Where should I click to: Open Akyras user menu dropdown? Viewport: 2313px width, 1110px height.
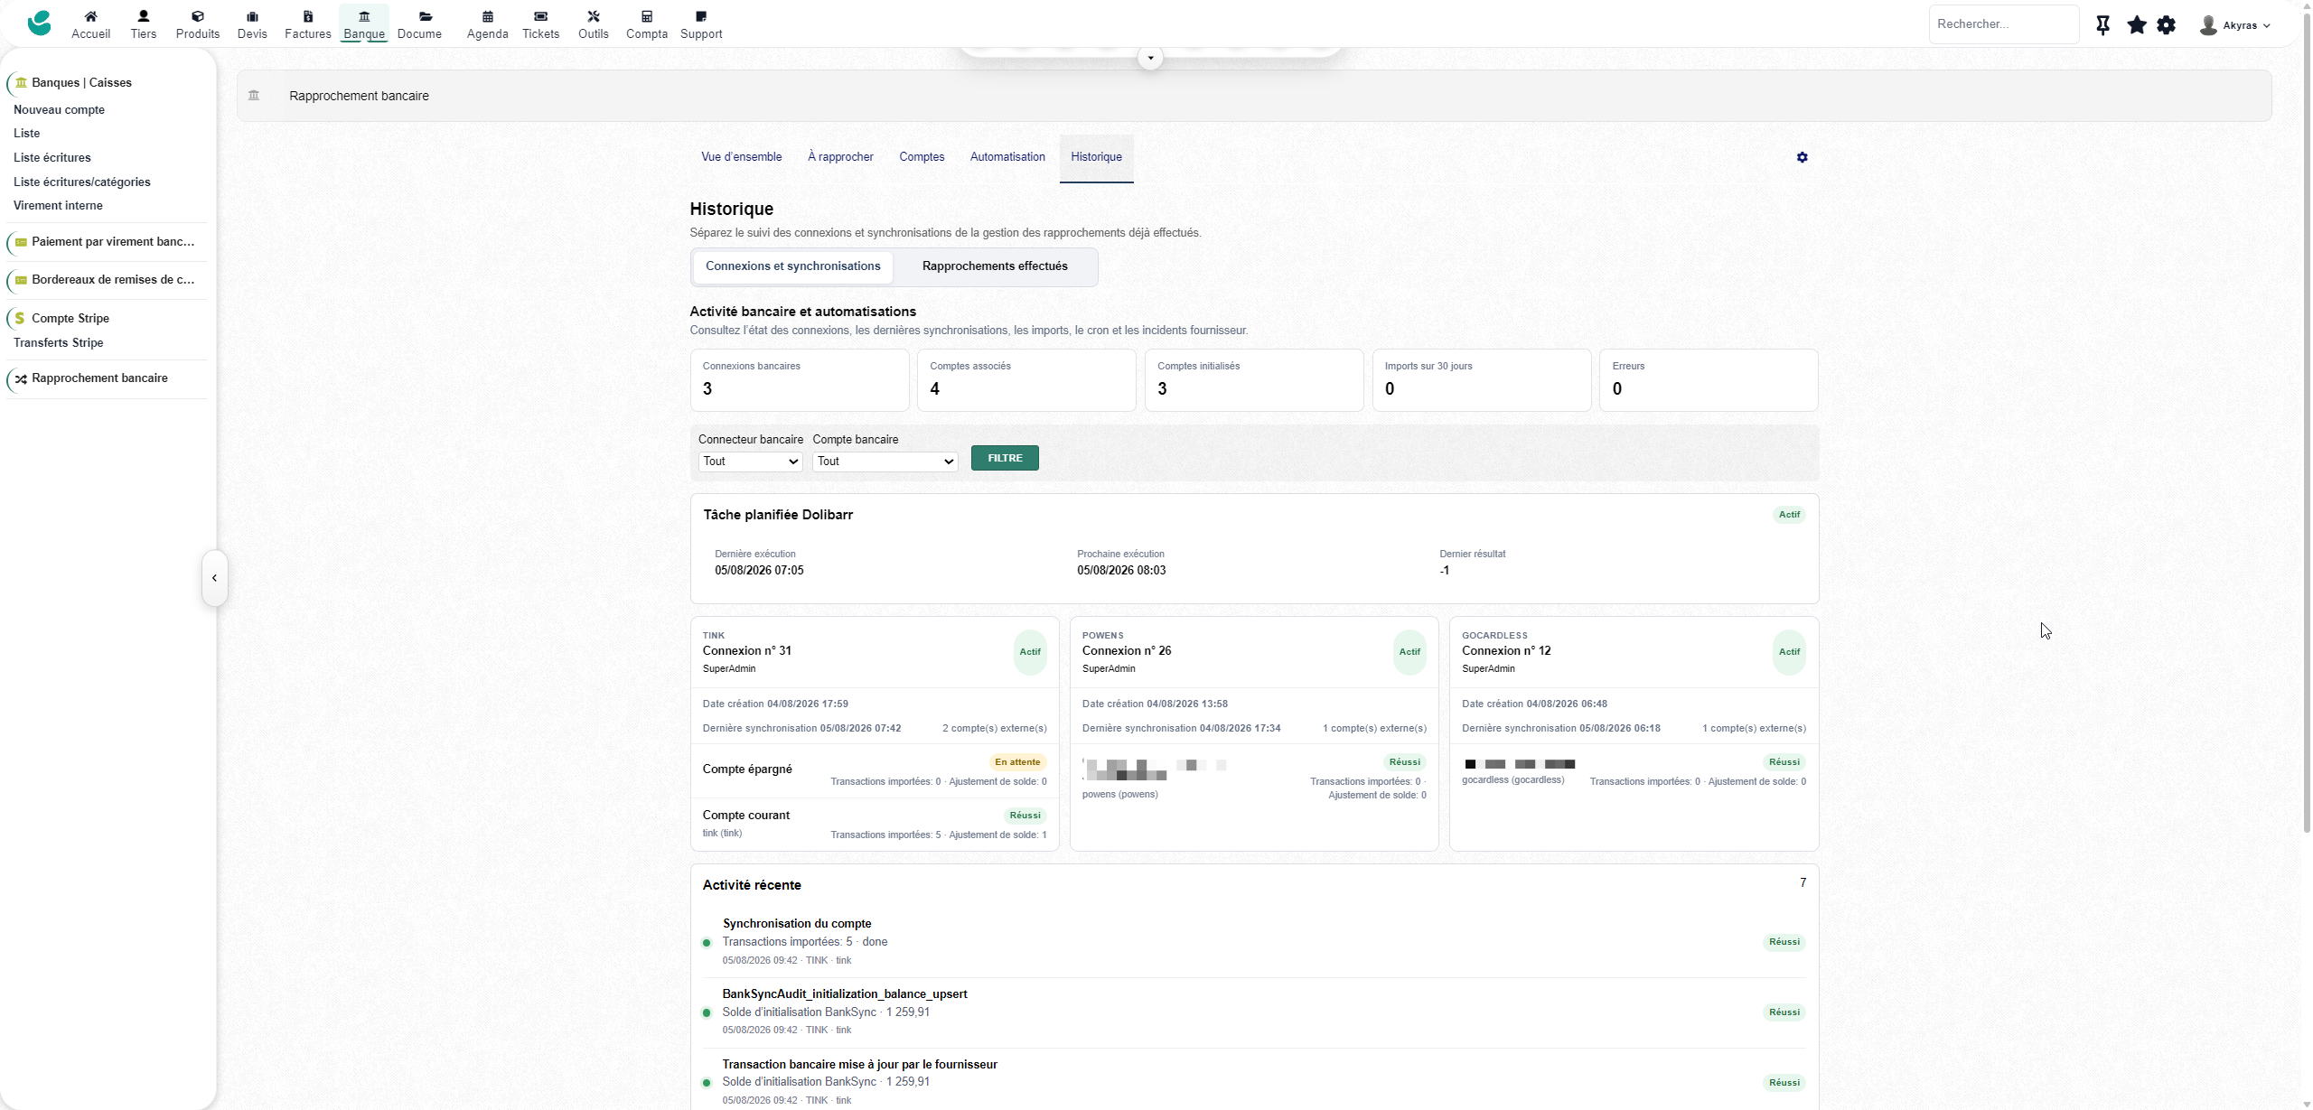[x=2246, y=25]
